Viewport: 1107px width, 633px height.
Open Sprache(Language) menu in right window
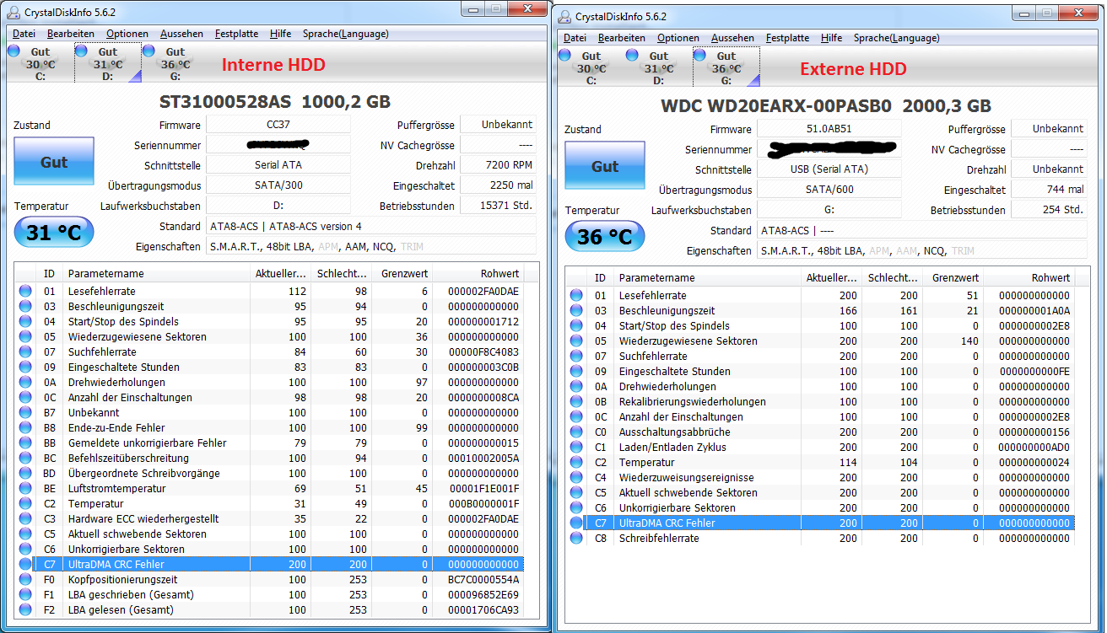point(896,38)
